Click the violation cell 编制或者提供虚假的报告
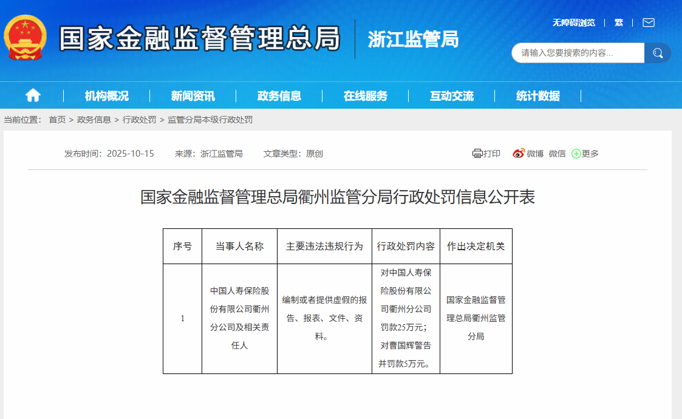Viewport: 682px width, 419px height. click(x=324, y=318)
